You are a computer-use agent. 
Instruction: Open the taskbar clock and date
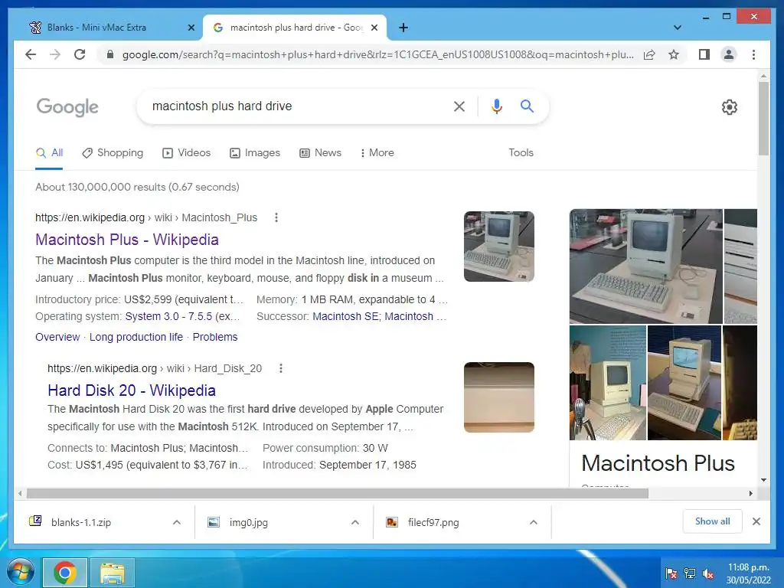click(749, 573)
